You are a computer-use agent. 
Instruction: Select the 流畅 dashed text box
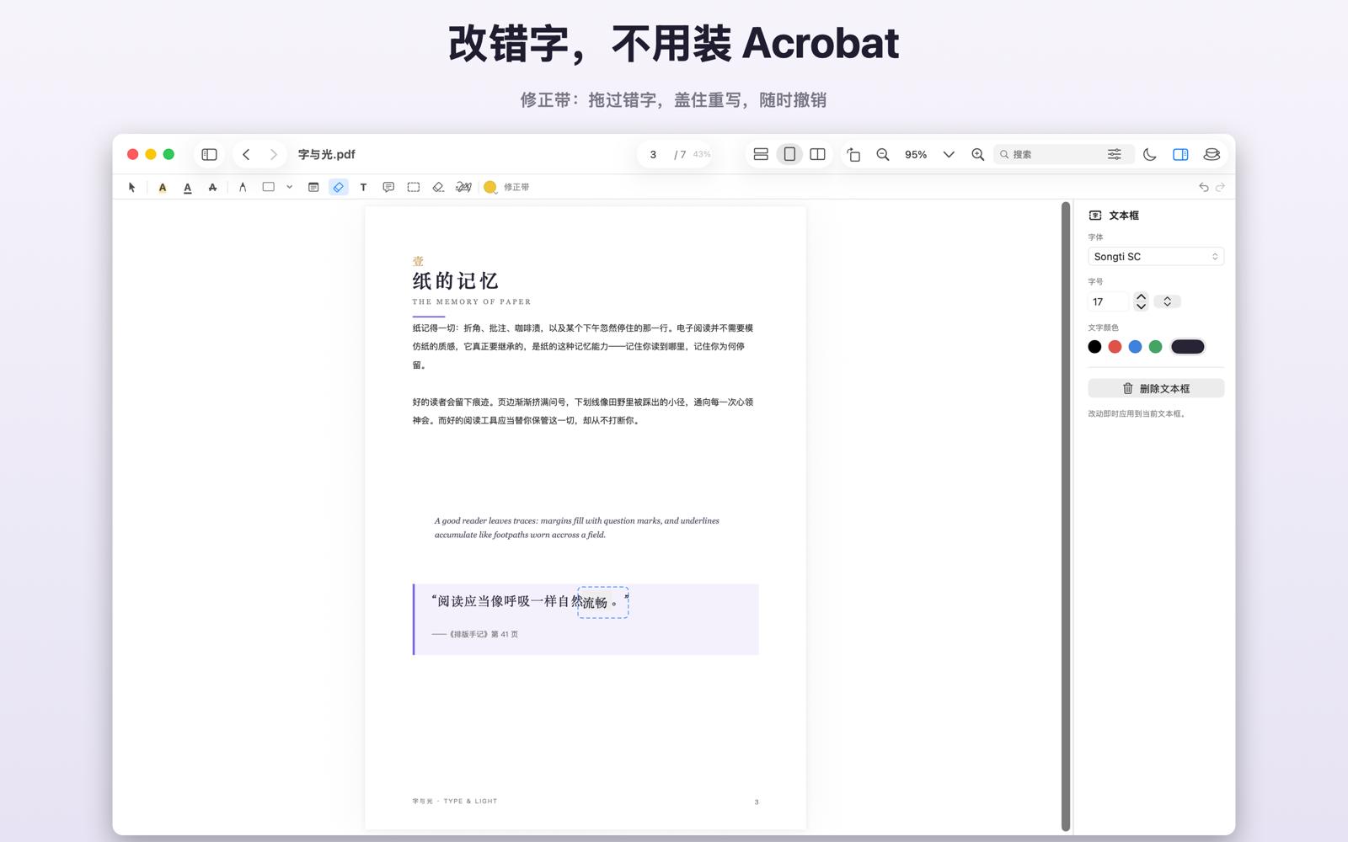coord(603,602)
